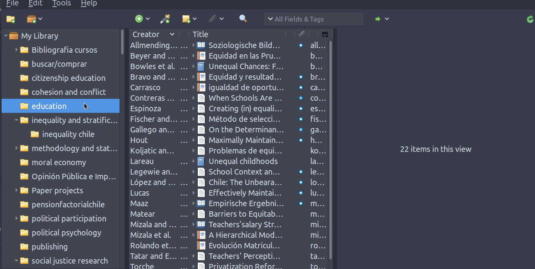
Task: Expand the Paper projects collection
Action: (16, 191)
